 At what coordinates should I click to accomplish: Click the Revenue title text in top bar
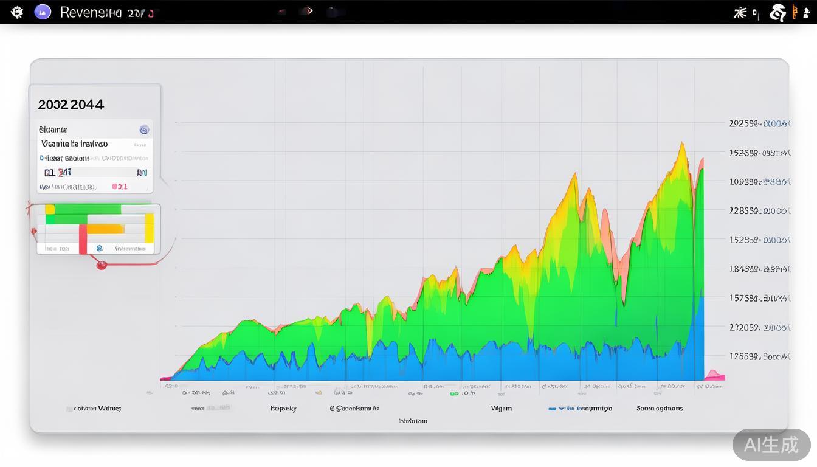(91, 13)
